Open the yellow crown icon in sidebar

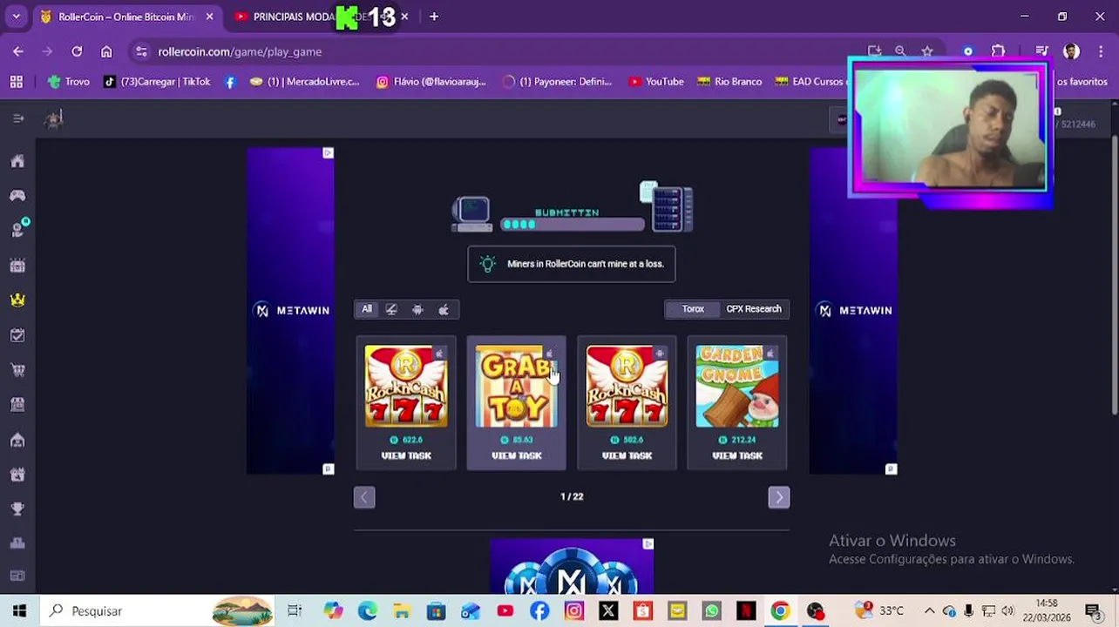17,300
